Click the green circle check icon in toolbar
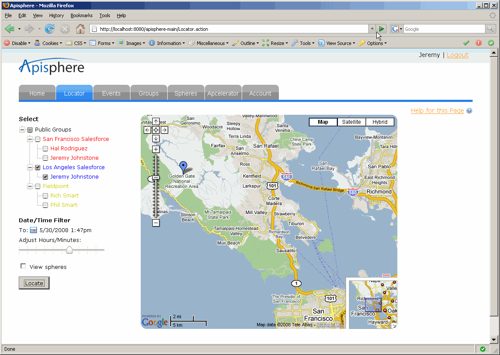Viewport: 500px width, 355px height. [491, 43]
